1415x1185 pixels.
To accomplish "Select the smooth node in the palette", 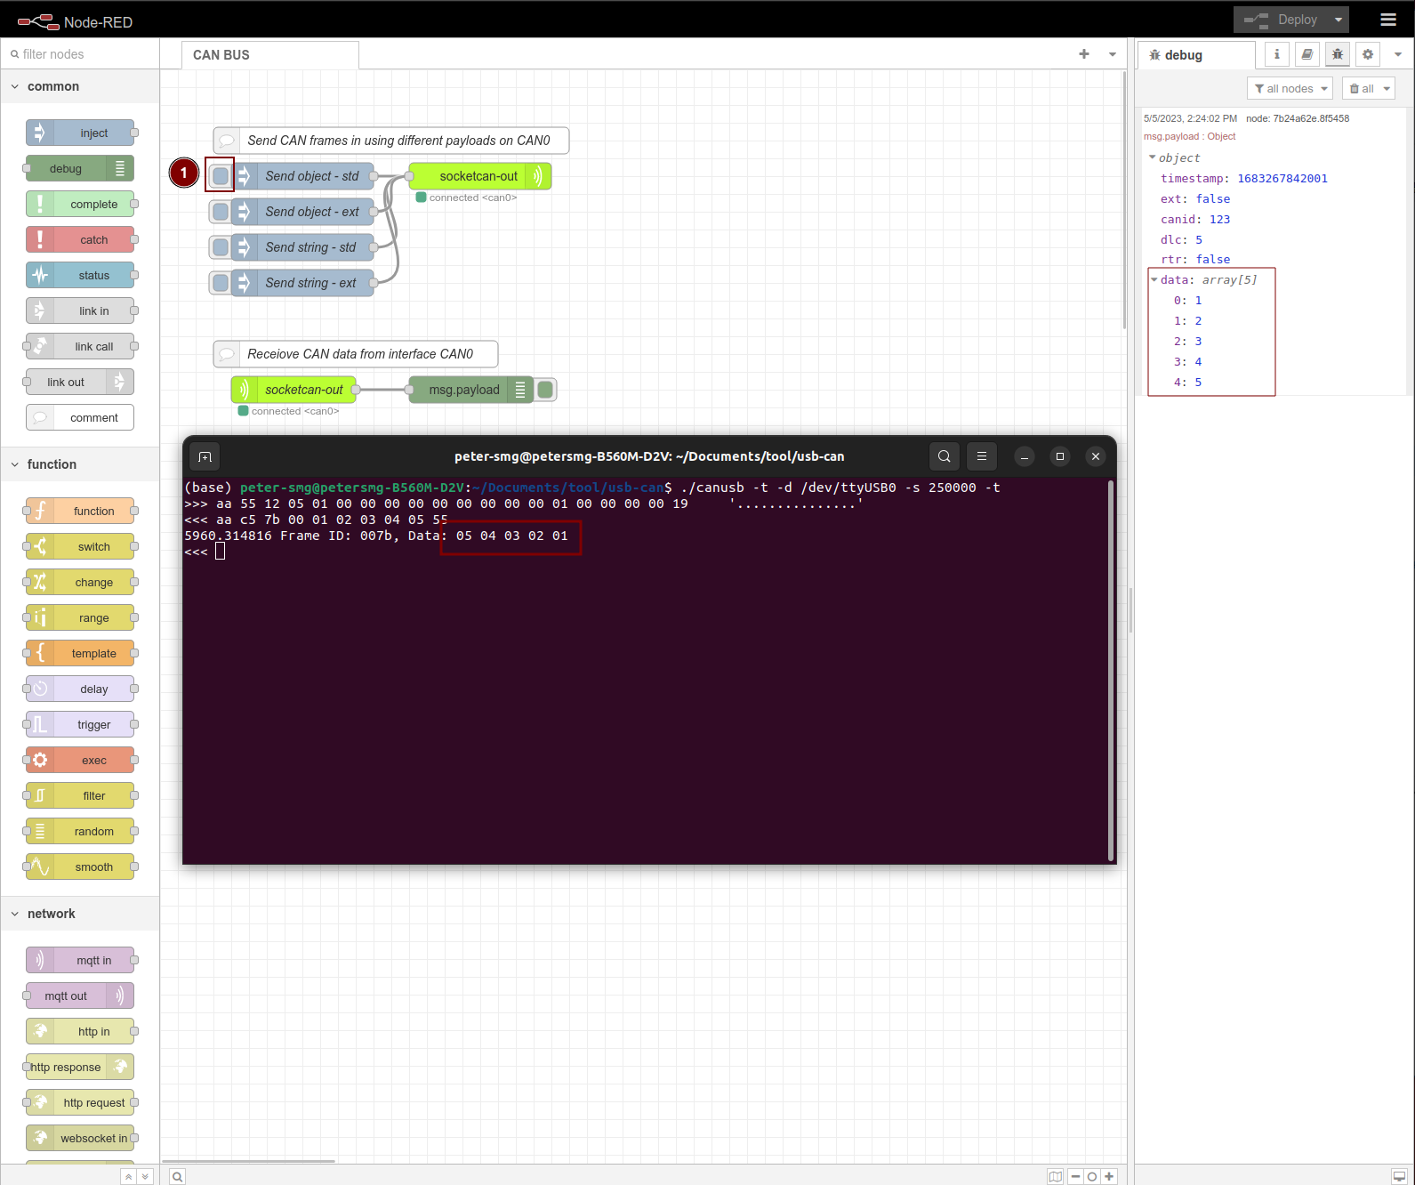I will 80,867.
